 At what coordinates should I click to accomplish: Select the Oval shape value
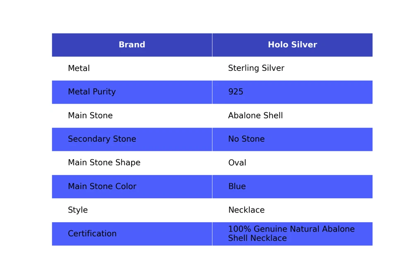(x=237, y=163)
